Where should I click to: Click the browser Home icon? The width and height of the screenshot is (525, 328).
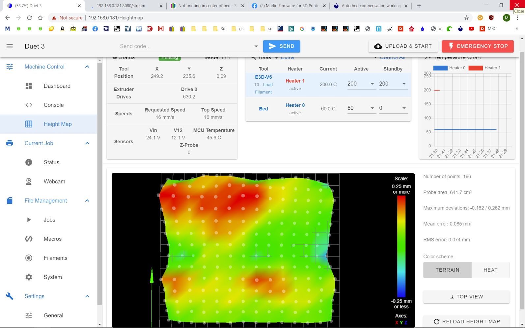(x=40, y=18)
